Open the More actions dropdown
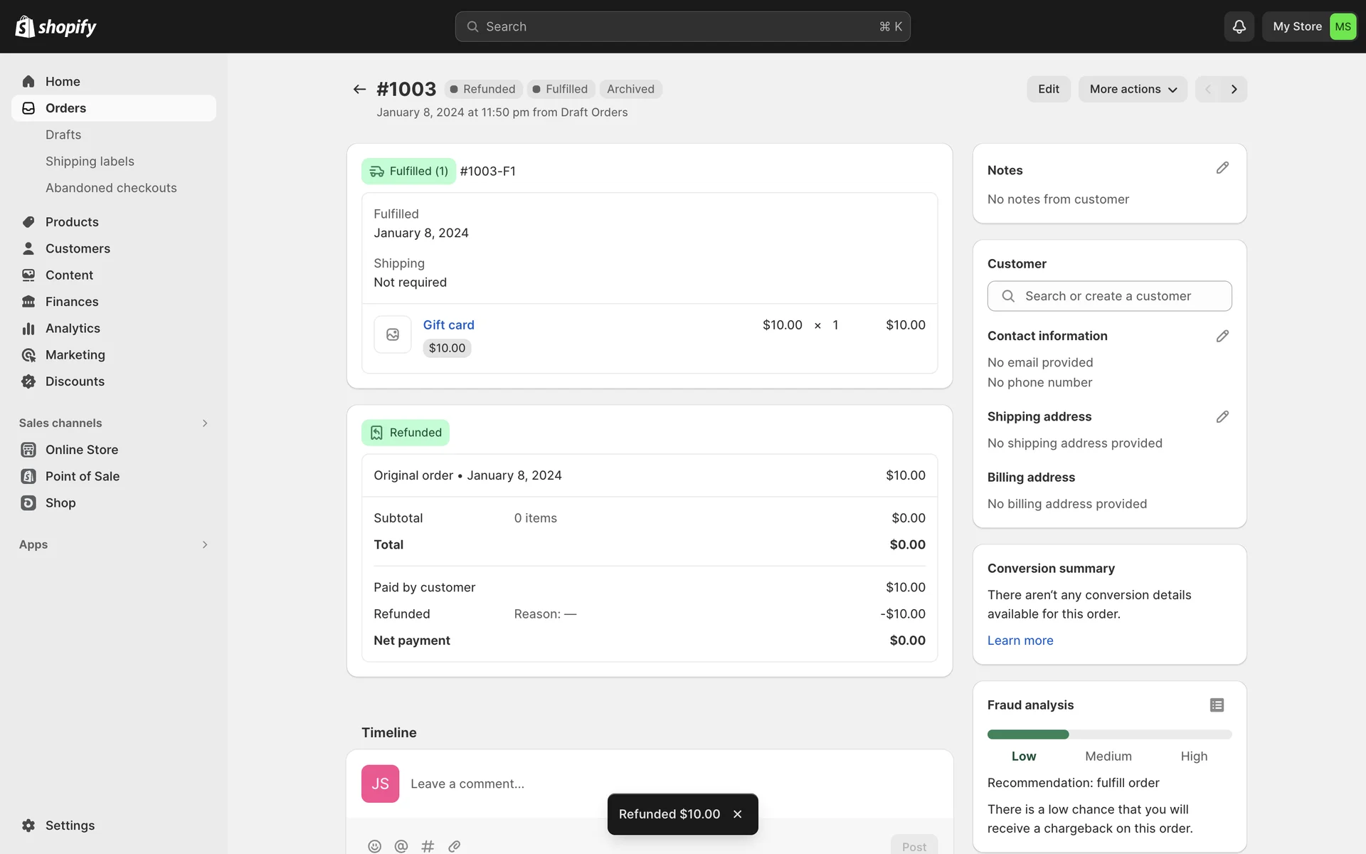Screen dimensions: 1366x854 pos(1133,89)
